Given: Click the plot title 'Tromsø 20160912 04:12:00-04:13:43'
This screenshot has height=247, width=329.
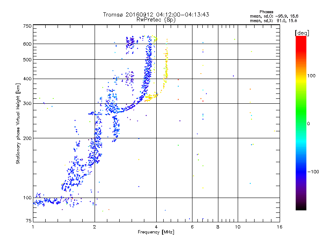Looking at the screenshot, I should coord(156,14).
